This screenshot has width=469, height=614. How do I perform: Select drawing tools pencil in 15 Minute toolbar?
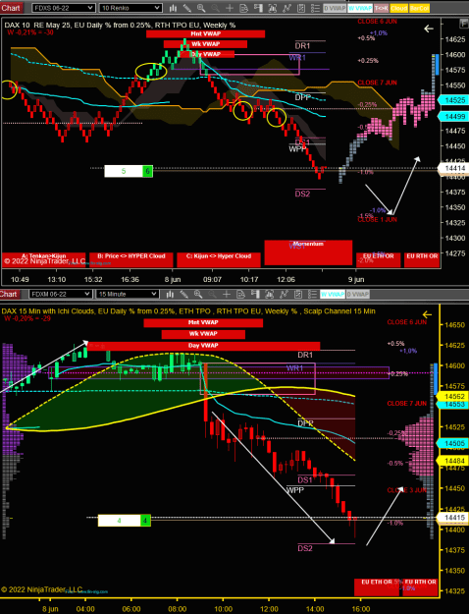click(183, 294)
